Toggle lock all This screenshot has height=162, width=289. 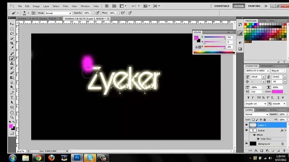pyautogui.click(x=265, y=120)
